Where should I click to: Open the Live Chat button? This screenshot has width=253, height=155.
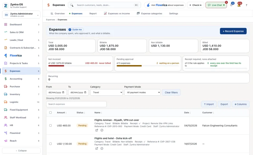pos(216,5)
